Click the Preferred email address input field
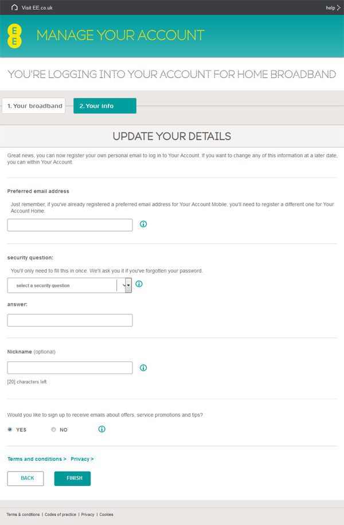The height and width of the screenshot is (525, 344). pos(70,225)
